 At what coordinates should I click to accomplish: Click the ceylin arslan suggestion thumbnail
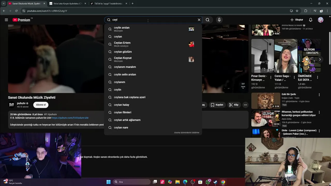191,29
